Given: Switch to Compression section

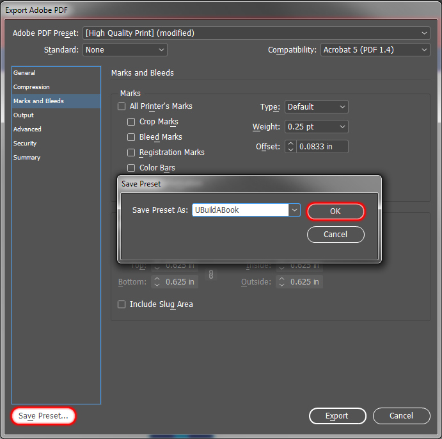Looking at the screenshot, I should pos(56,87).
